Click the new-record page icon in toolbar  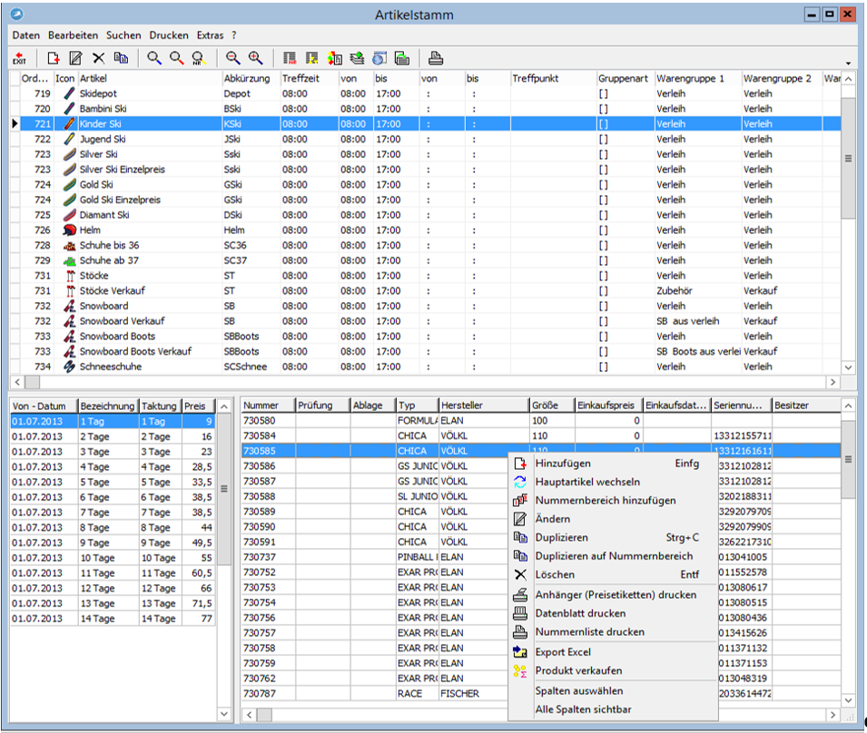coord(53,58)
